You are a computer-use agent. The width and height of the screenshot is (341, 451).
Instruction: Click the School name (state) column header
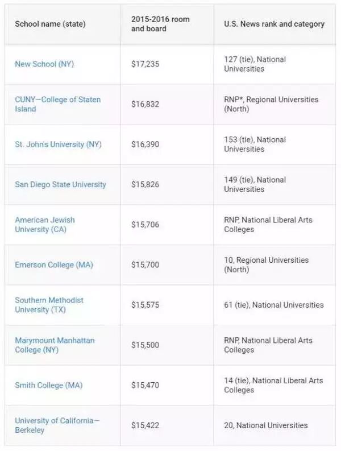click(x=49, y=24)
